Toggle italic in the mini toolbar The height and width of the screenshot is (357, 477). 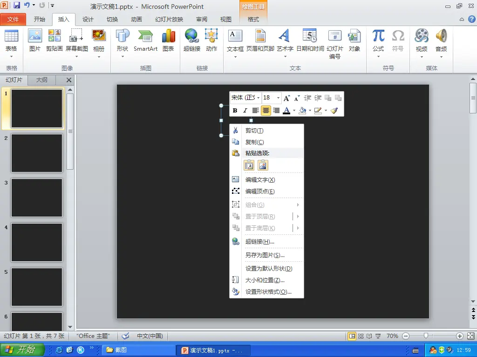245,111
